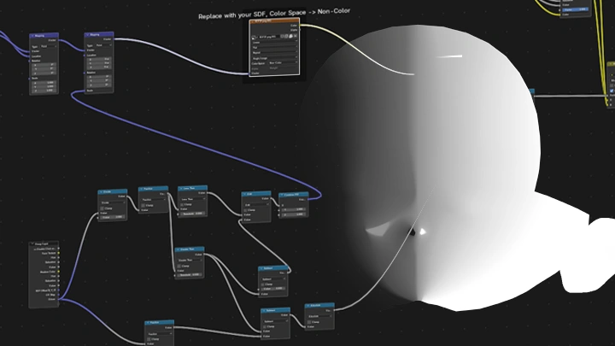The width and height of the screenshot is (615, 346).
Task: Select the Image Texture node header
Action: pos(274,21)
